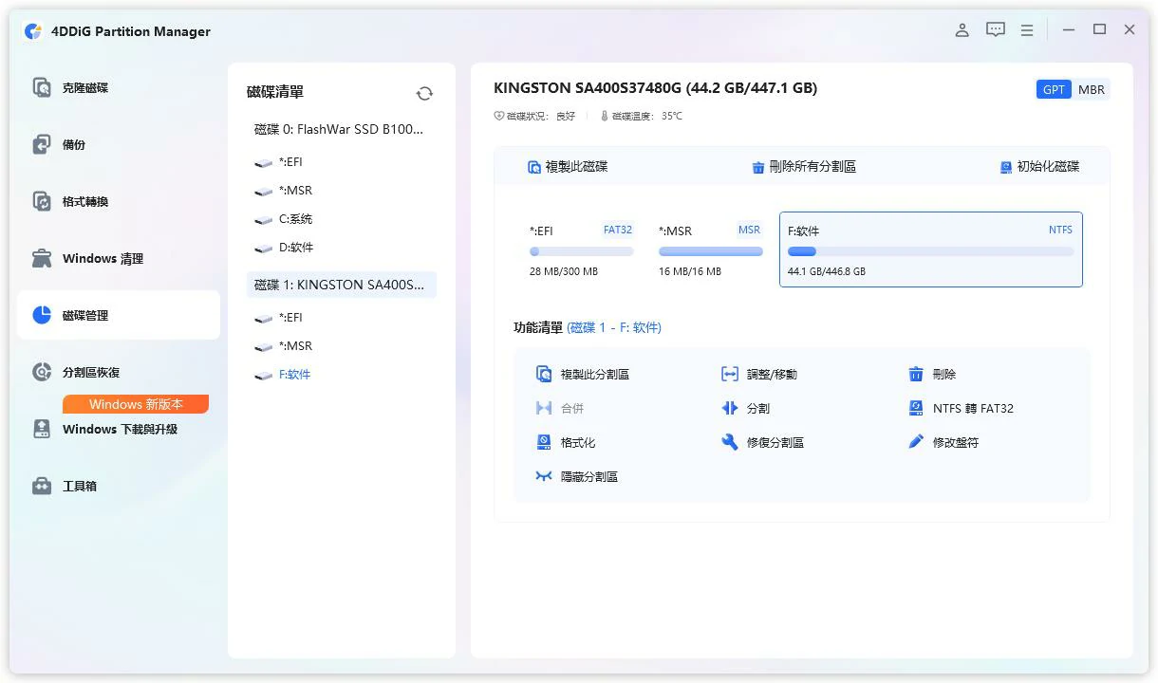Click the Windows download sidebar icon
The width and height of the screenshot is (1158, 683).
(42, 429)
